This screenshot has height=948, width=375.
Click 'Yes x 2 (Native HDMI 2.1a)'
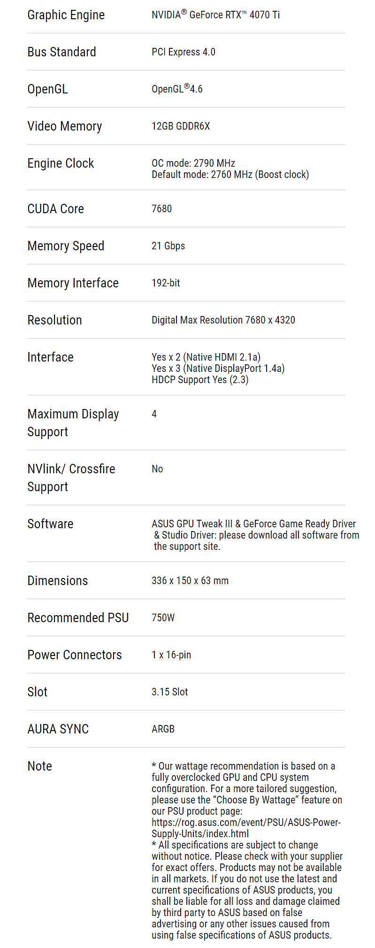(206, 357)
